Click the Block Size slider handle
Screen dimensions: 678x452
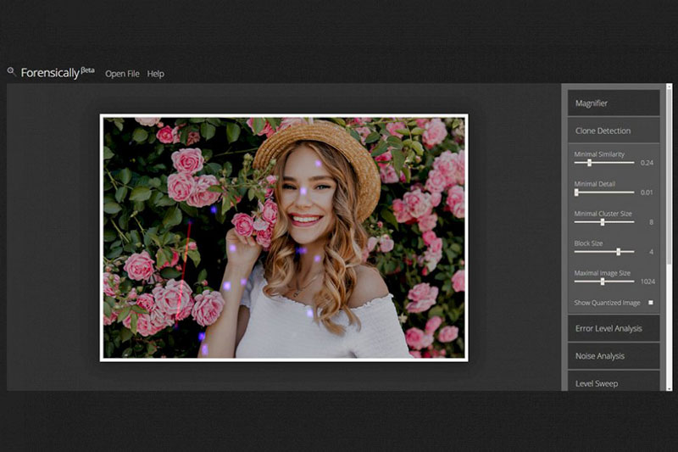pos(619,252)
